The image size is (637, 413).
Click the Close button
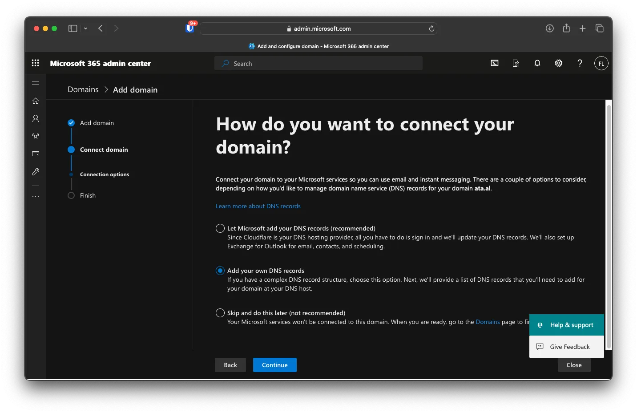click(574, 365)
